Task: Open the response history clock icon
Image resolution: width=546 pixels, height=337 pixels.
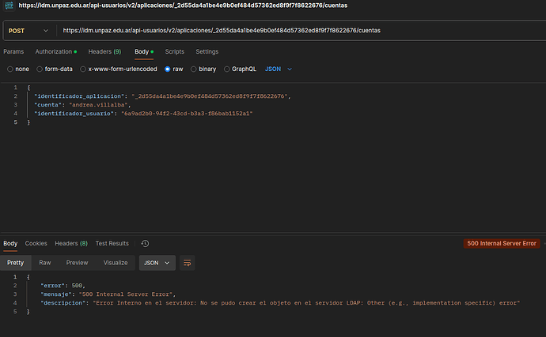Action: click(145, 244)
